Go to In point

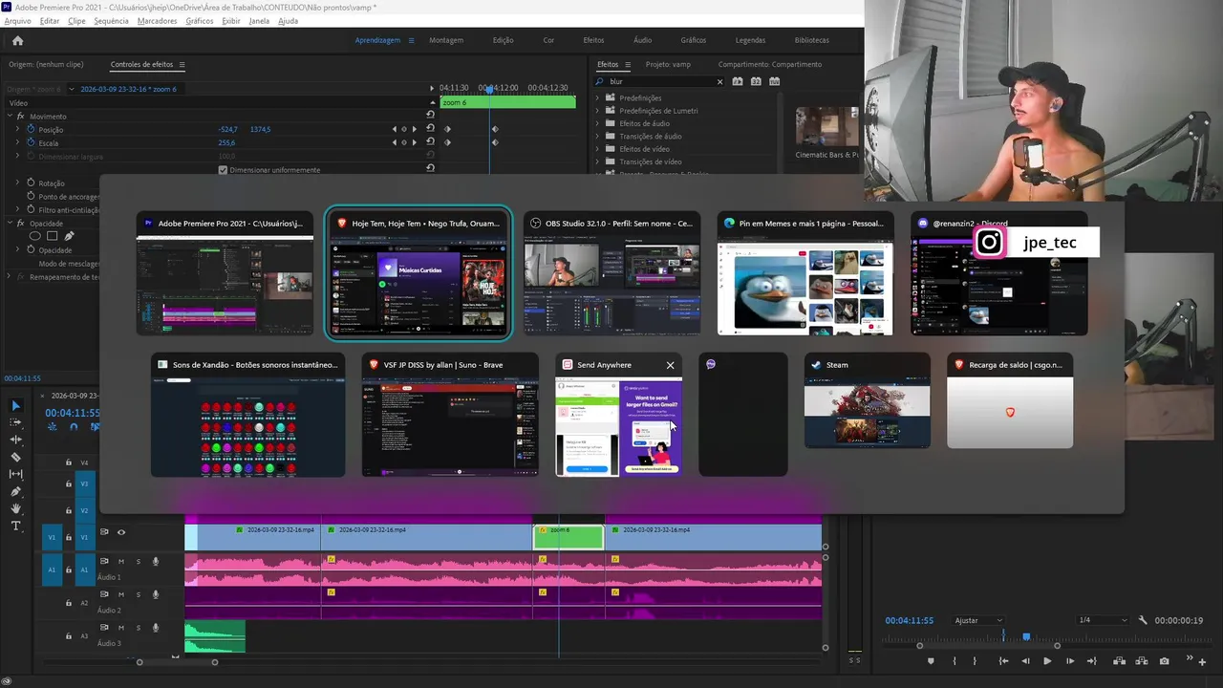click(x=1003, y=660)
